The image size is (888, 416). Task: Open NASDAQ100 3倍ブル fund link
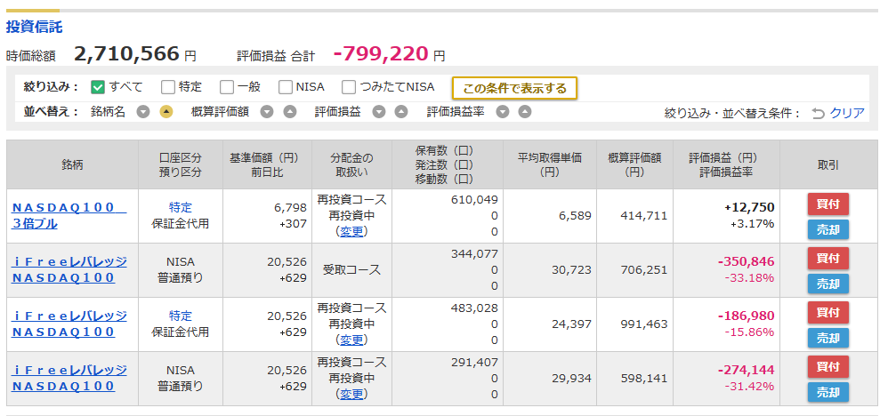(x=69, y=216)
